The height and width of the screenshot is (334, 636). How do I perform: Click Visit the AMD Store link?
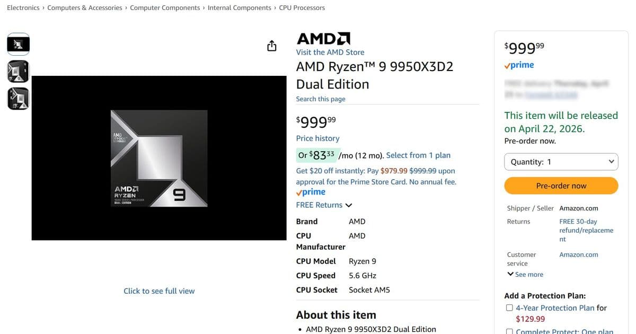coord(330,52)
